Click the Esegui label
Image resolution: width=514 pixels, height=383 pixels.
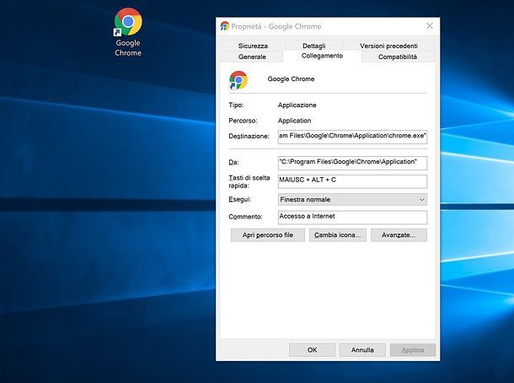point(240,199)
